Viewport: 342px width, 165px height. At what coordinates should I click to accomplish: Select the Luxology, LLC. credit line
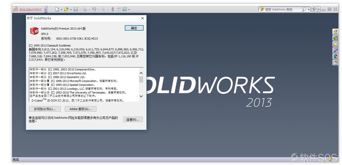74,89
